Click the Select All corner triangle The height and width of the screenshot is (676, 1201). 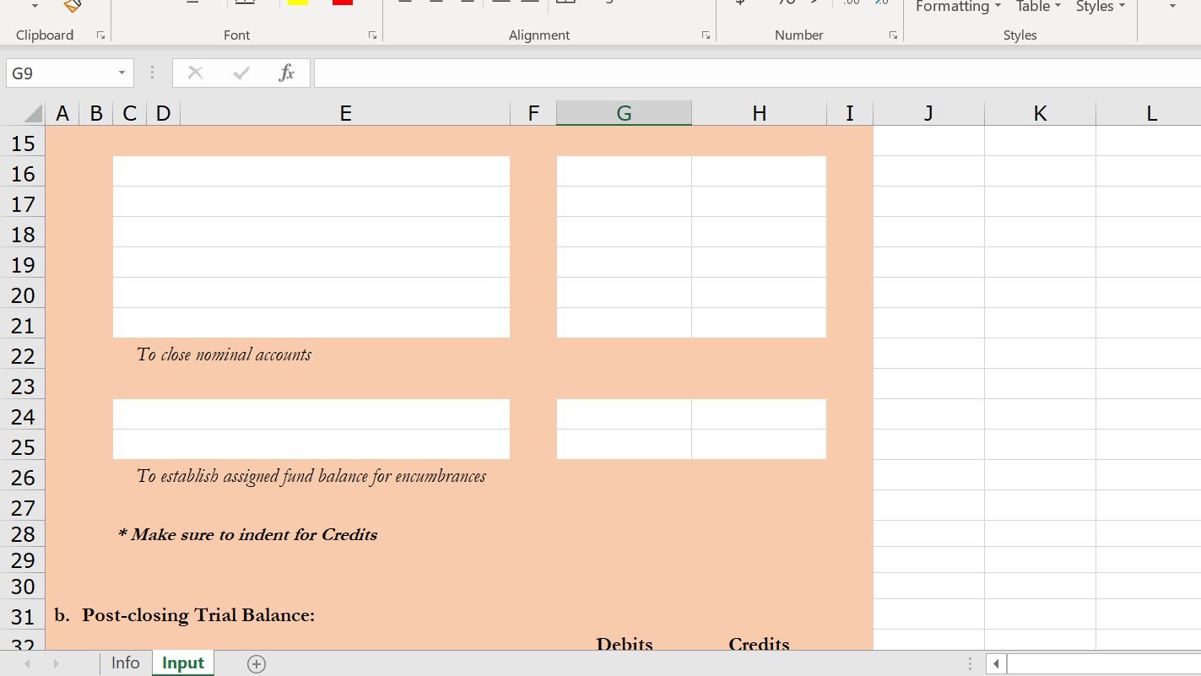[31, 114]
